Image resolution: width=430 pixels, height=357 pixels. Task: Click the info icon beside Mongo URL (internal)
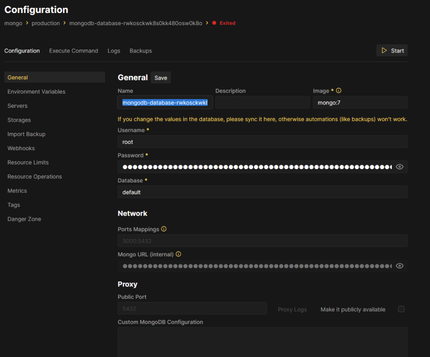178,254
